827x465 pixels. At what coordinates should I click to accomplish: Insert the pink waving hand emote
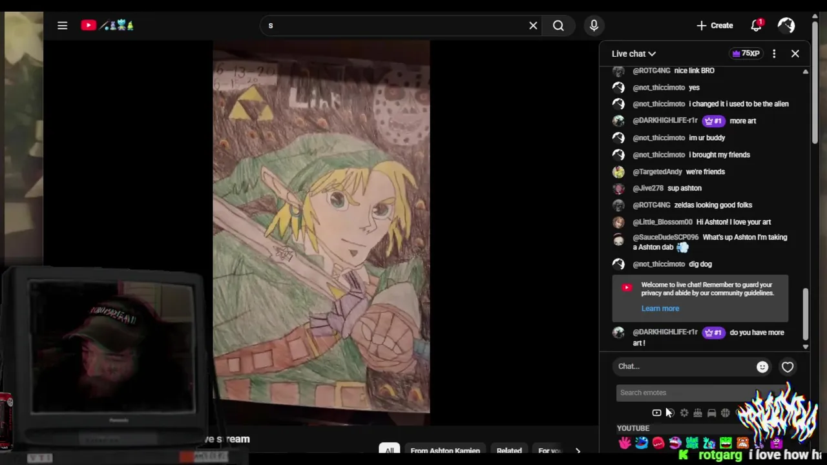(625, 442)
